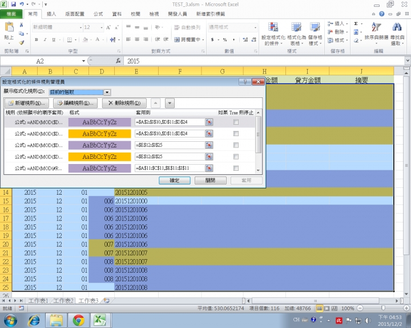Click the OK (確定) button
Image resolution: width=411 pixels, height=328 pixels.
(175, 180)
